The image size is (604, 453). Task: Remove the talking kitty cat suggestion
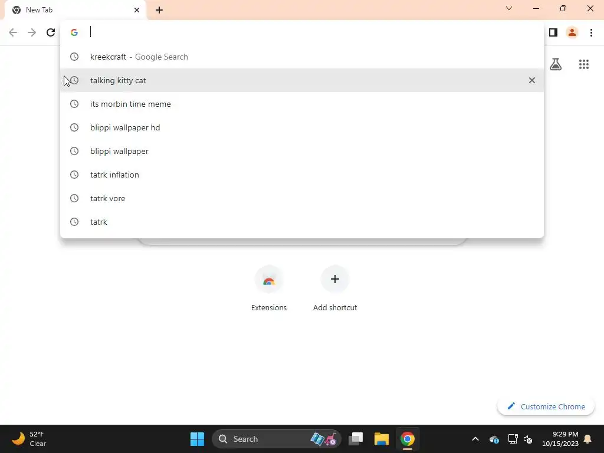(531, 80)
